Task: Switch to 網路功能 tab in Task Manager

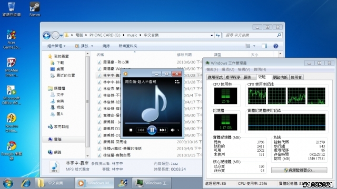Action: coord(280,77)
